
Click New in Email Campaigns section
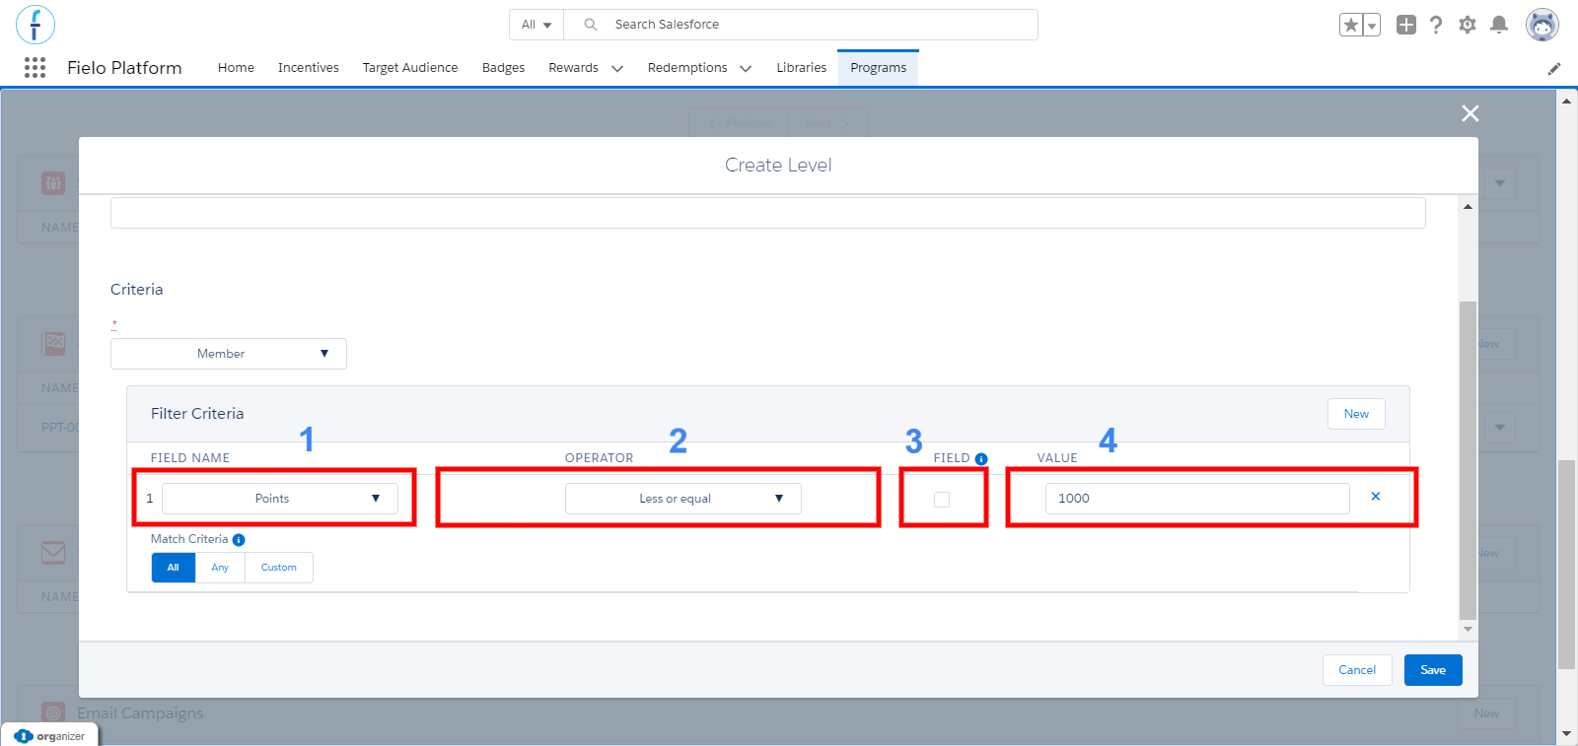(1486, 713)
